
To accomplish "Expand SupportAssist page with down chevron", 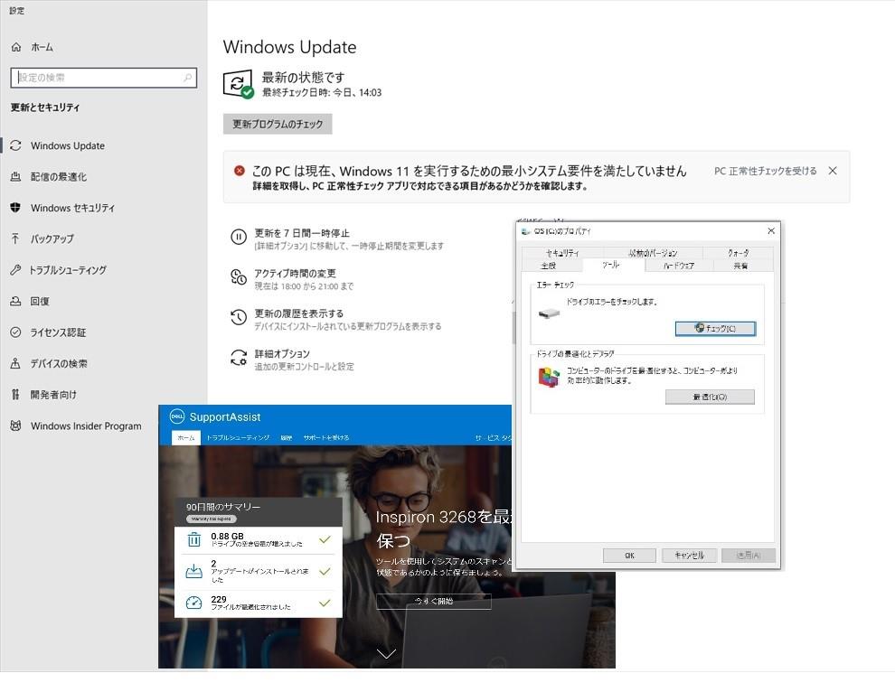I will (x=386, y=653).
